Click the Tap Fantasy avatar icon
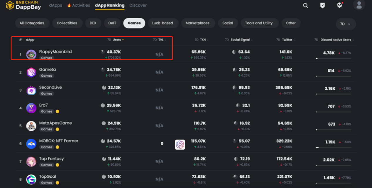The width and height of the screenshot is (372, 188). pyautogui.click(x=31, y=162)
